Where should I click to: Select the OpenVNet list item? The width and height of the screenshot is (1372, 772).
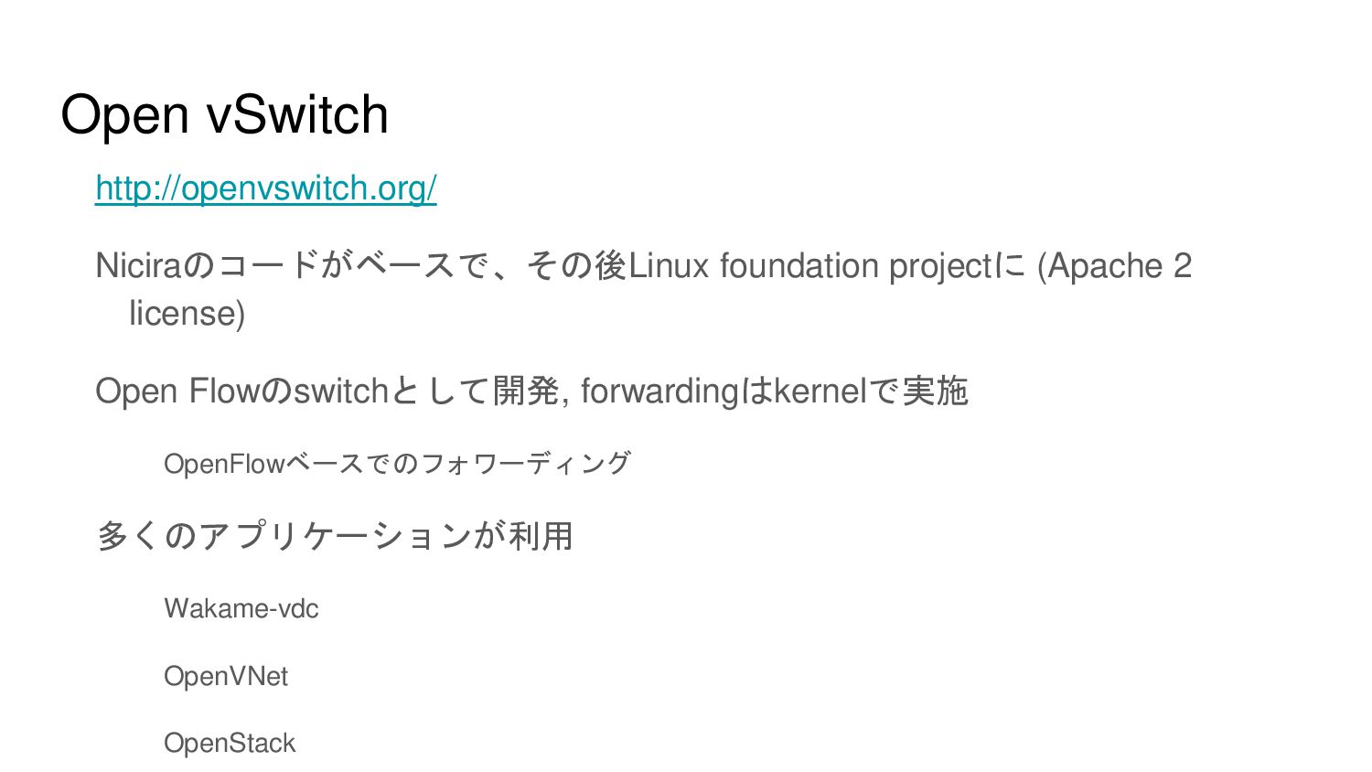tap(226, 676)
